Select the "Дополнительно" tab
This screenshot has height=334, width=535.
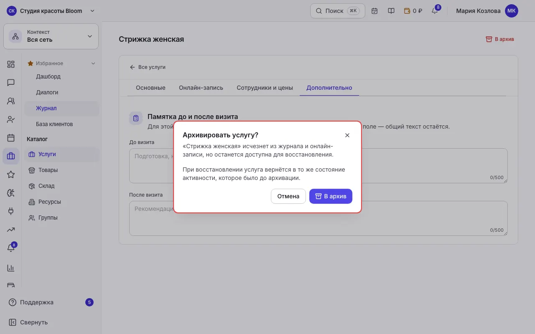pyautogui.click(x=329, y=88)
